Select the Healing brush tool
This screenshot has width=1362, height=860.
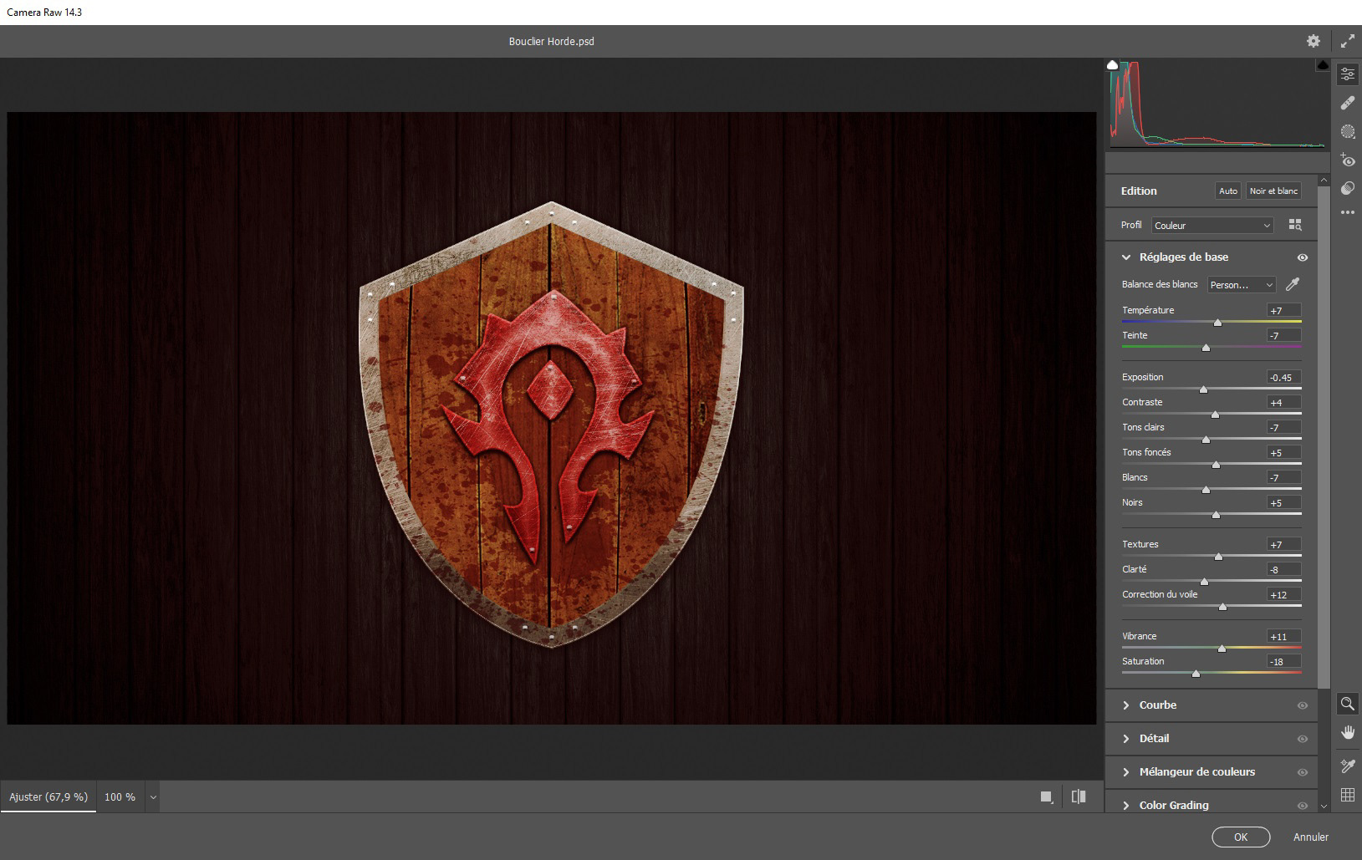[1347, 103]
